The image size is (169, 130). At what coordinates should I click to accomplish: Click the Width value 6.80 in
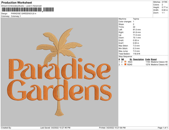(165, 10)
